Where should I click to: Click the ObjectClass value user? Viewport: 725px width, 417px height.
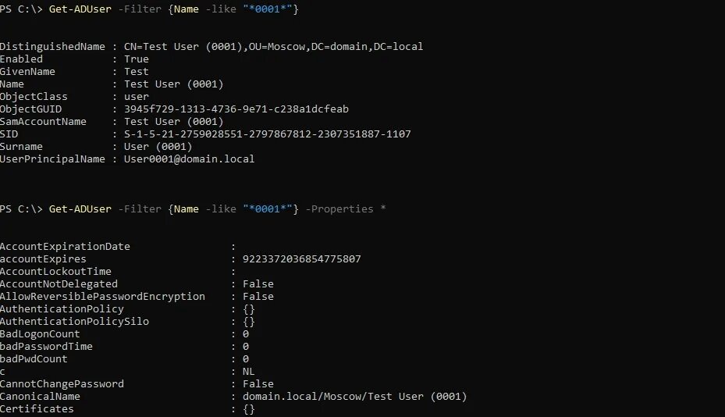tap(137, 96)
